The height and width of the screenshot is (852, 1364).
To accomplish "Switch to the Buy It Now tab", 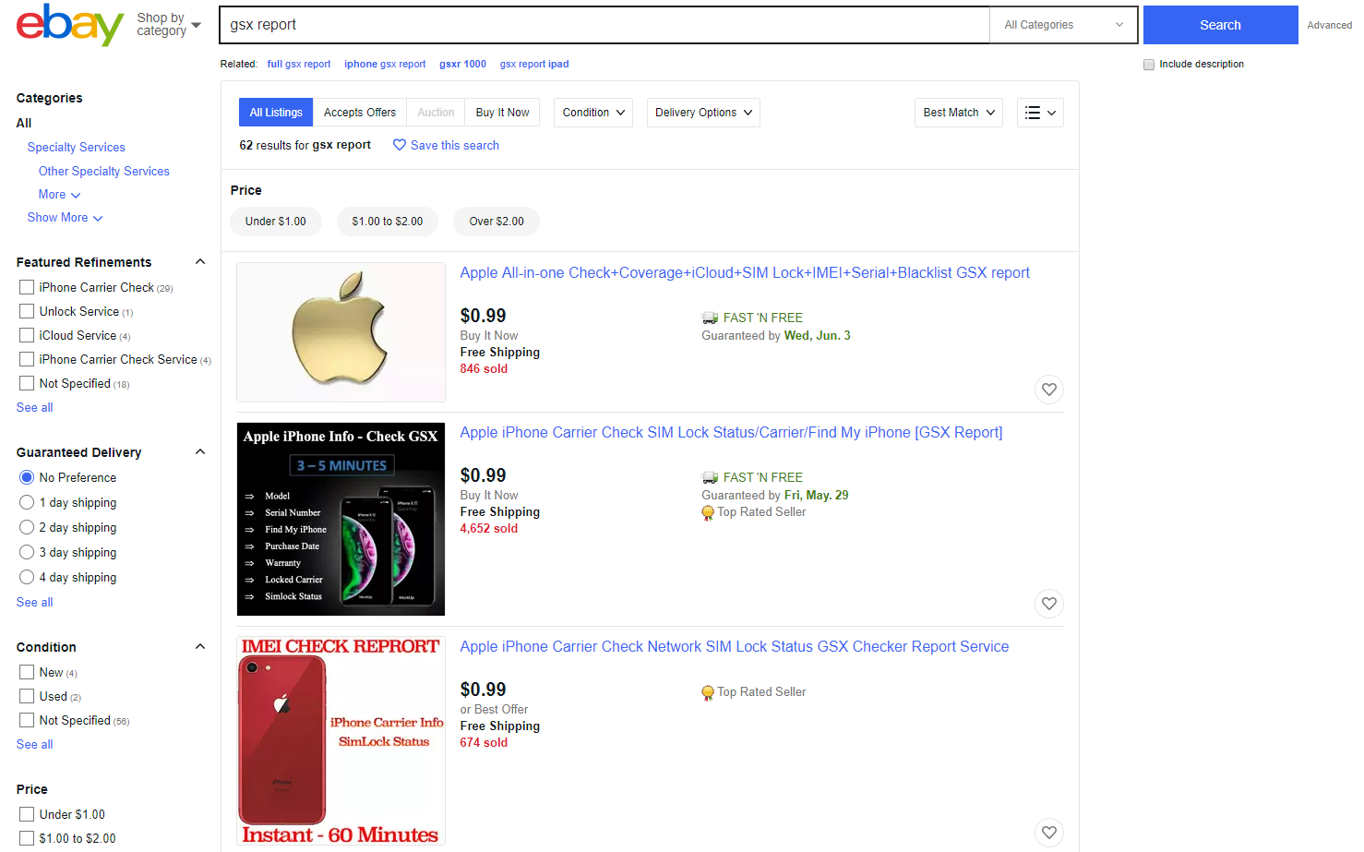I will (502, 113).
